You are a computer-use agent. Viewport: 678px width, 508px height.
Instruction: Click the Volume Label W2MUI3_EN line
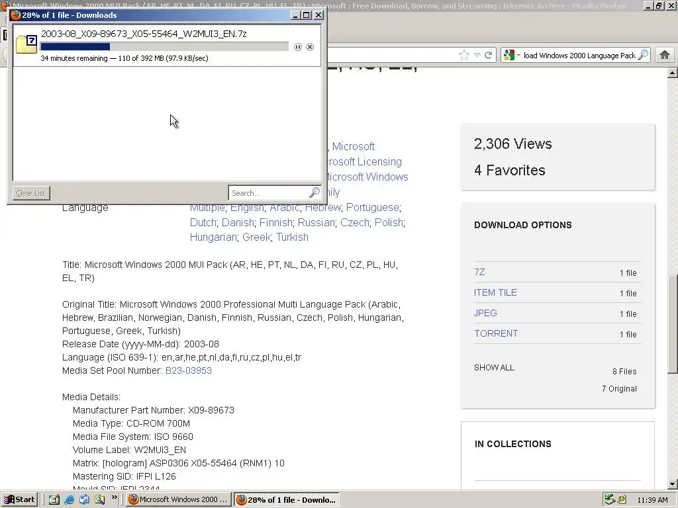[129, 450]
